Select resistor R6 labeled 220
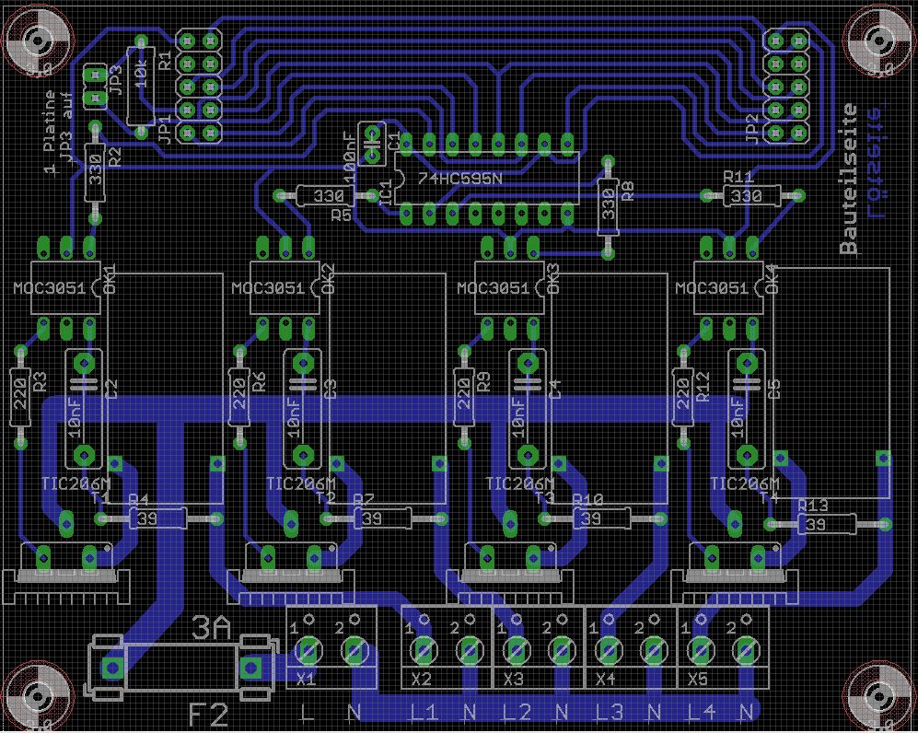918x733 pixels. pos(239,398)
